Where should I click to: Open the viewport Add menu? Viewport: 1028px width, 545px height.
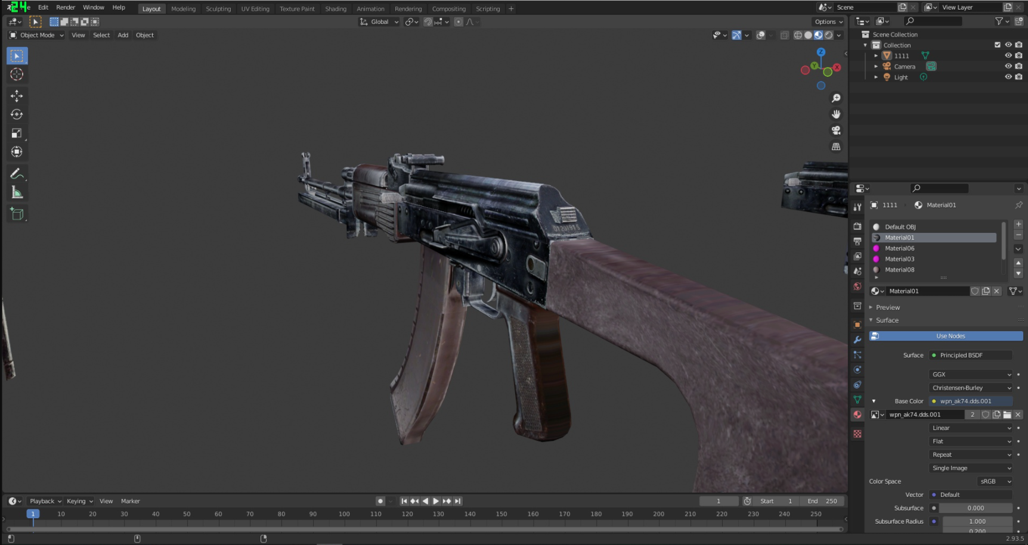point(123,35)
